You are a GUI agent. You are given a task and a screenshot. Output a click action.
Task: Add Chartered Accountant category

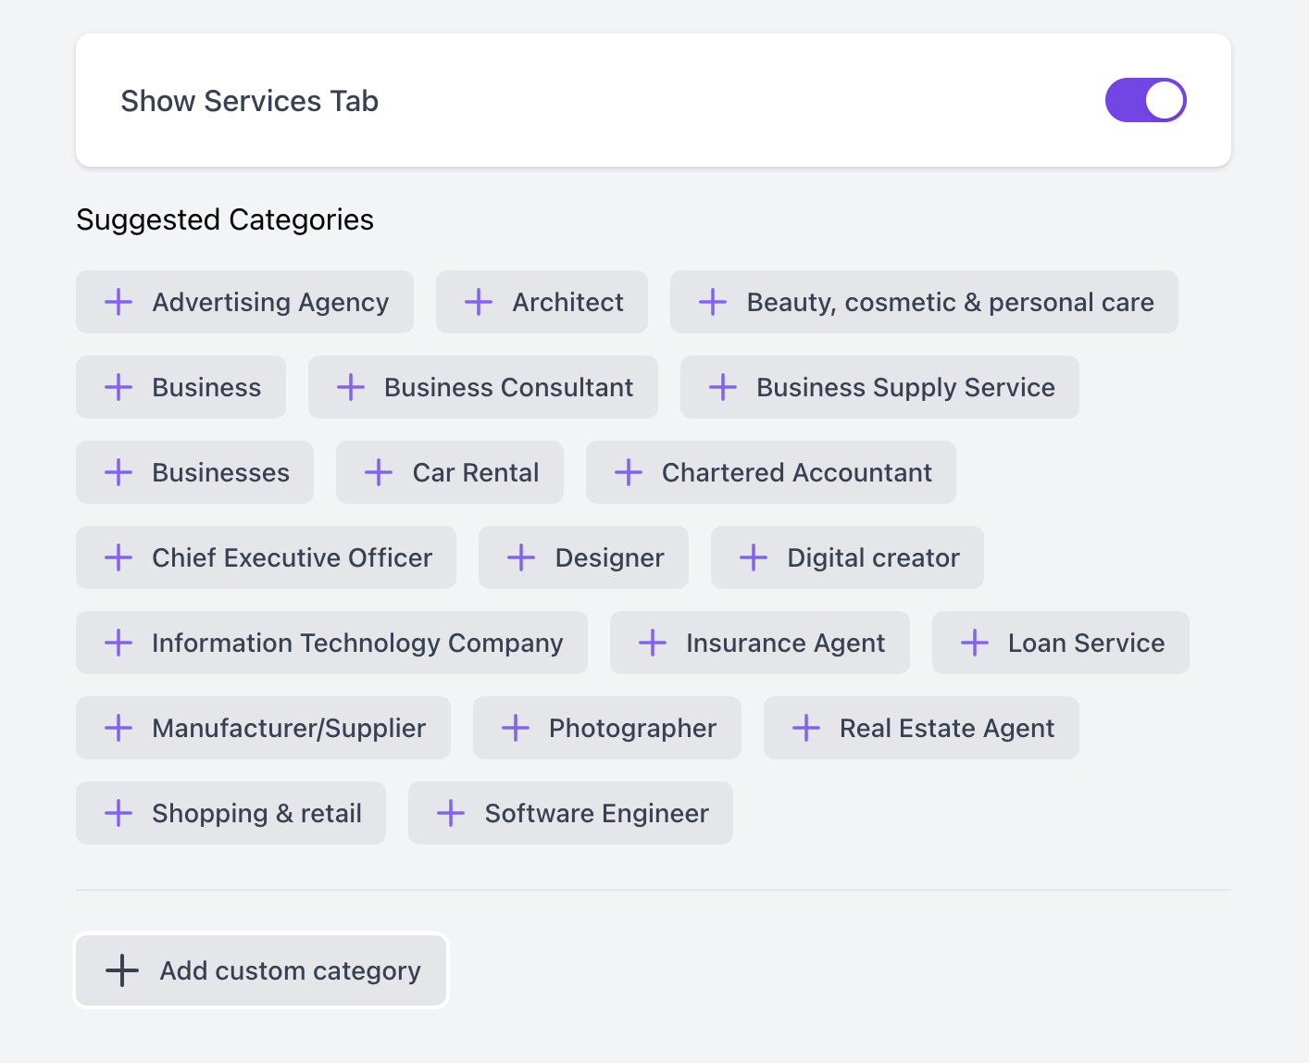771,472
